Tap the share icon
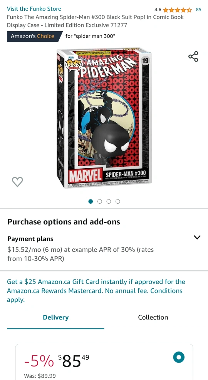The width and height of the screenshot is (208, 380). tap(193, 57)
